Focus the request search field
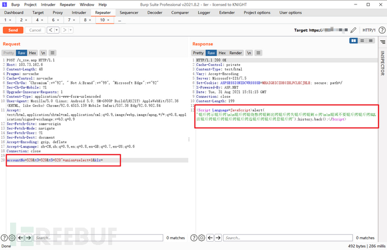 point(99,238)
